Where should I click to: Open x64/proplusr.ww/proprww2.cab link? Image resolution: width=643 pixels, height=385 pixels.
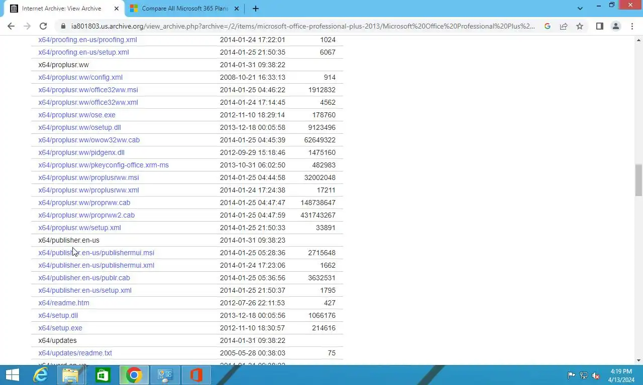click(86, 215)
